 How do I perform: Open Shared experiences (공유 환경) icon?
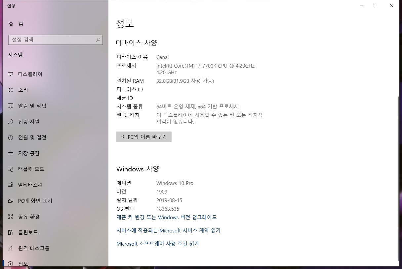point(11,217)
